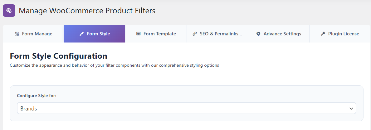
Task: Click the Configure Style for label
Action: [37, 96]
